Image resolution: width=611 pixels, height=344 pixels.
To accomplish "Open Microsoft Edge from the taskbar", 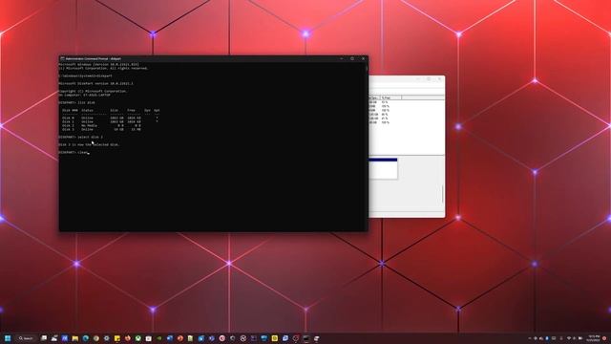I will pyautogui.click(x=85, y=338).
